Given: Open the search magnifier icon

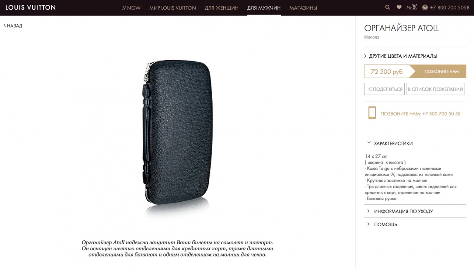Looking at the screenshot, I should click(388, 7).
